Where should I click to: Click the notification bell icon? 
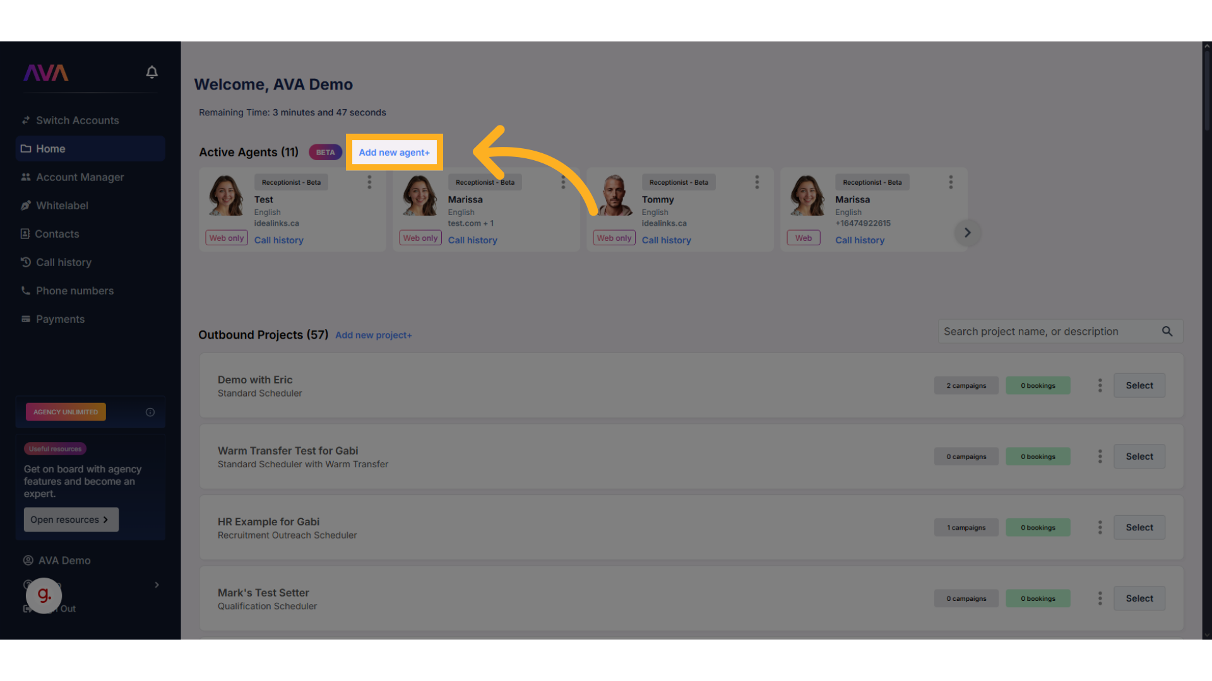tap(151, 73)
